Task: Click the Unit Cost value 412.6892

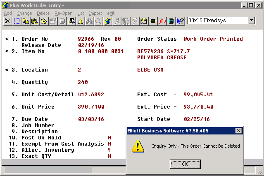Action: click(x=91, y=94)
